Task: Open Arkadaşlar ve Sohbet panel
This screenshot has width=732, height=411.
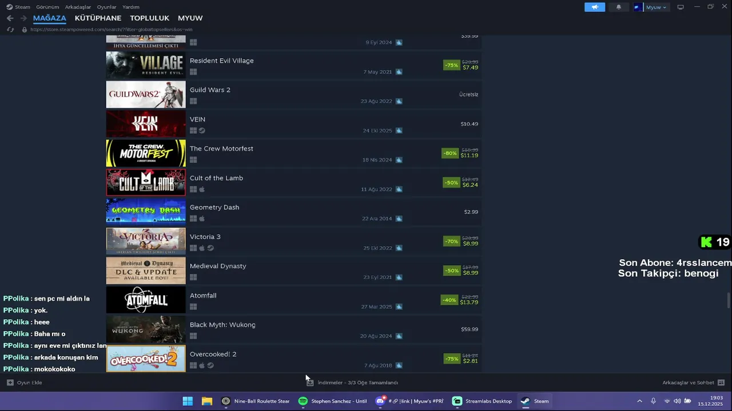Action: point(693,382)
